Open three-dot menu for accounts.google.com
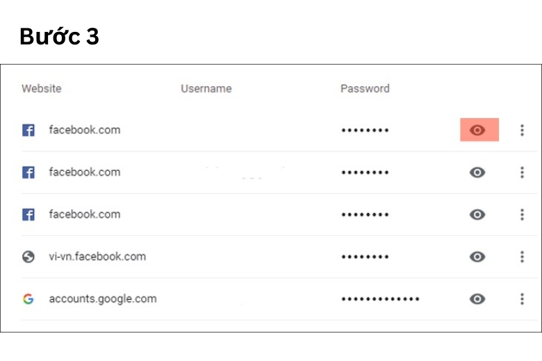542x361 pixels. 522,299
